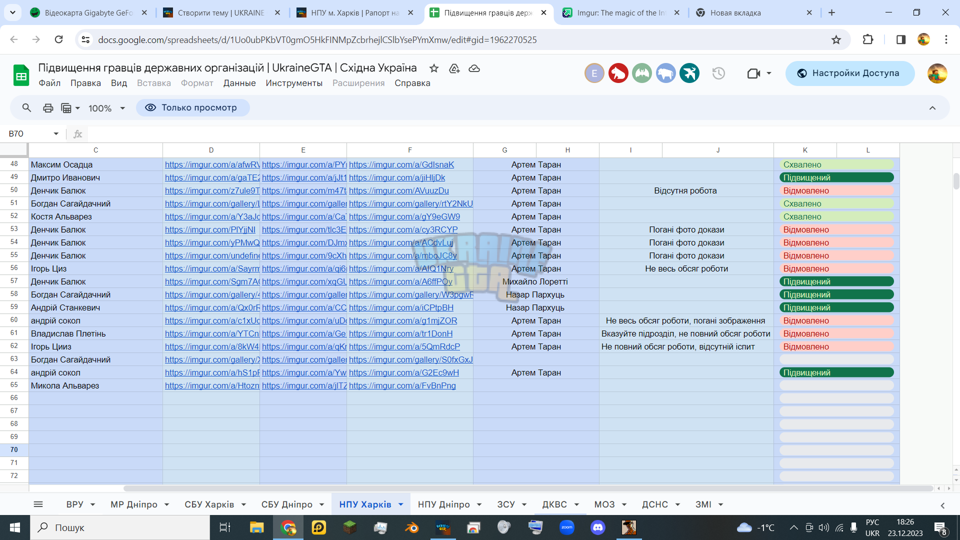The width and height of the screenshot is (960, 540).
Task: Open File Explorer from the taskbar
Action: coord(256,527)
